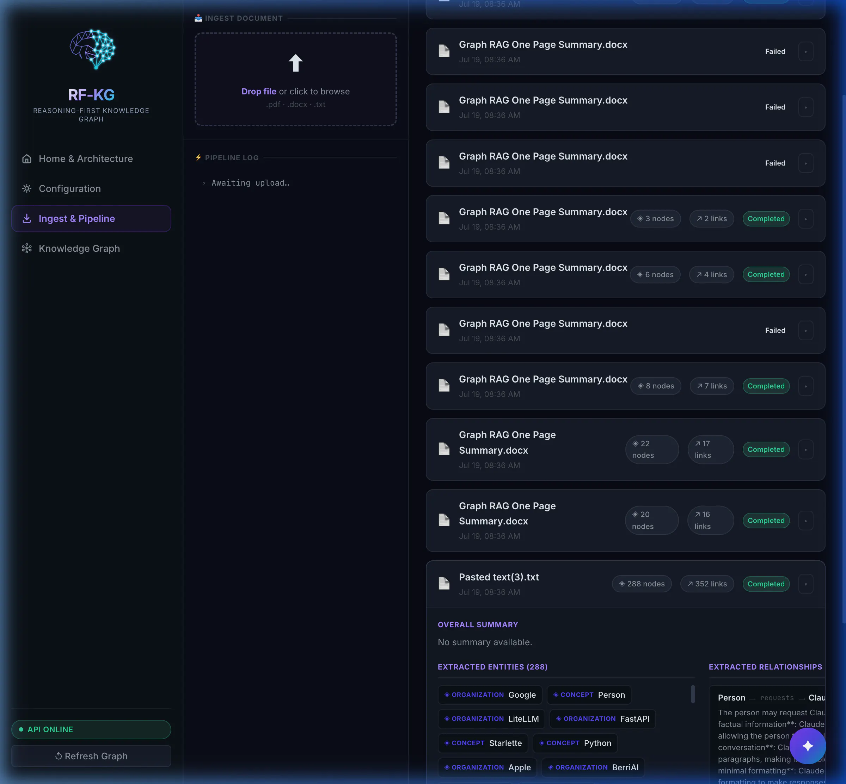The height and width of the screenshot is (784, 846).
Task: Select the Starlette concept entity chip
Action: pos(483,743)
